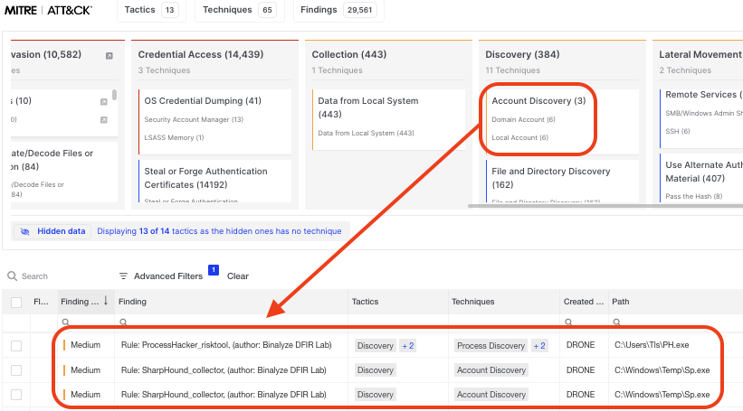Viewport: 743px width, 411px height.
Task: Expand the +2 tactics badge next to Discovery
Action: (407, 346)
